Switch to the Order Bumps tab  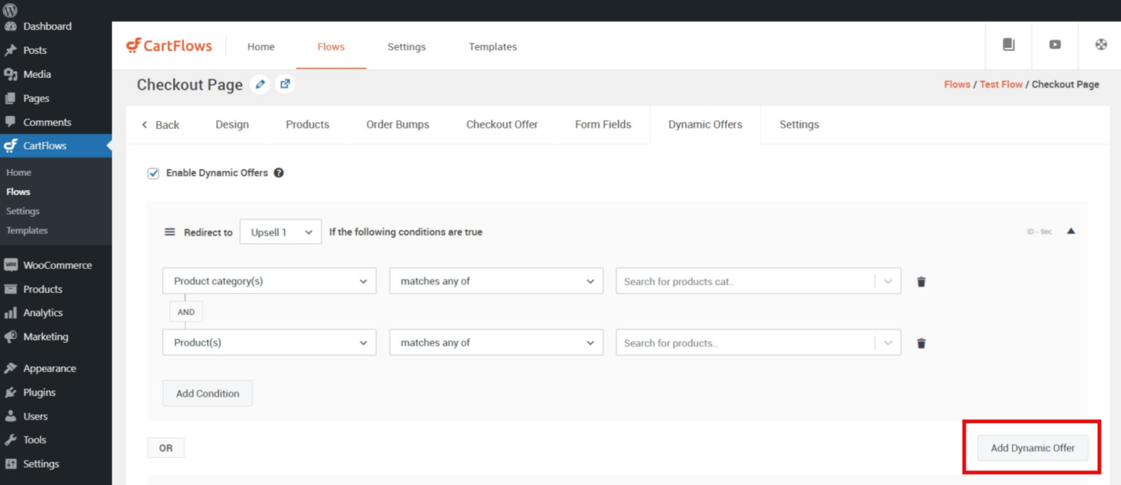398,124
